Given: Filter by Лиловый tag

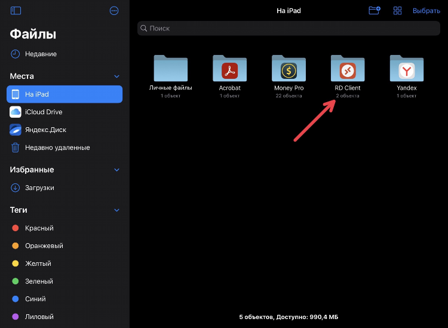Looking at the screenshot, I should coord(65,317).
